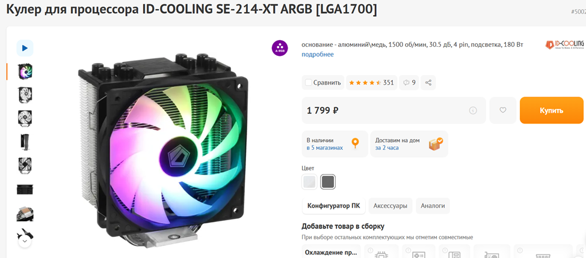The height and width of the screenshot is (258, 586).
Task: Select the dark gray color swatch
Action: pos(328,182)
